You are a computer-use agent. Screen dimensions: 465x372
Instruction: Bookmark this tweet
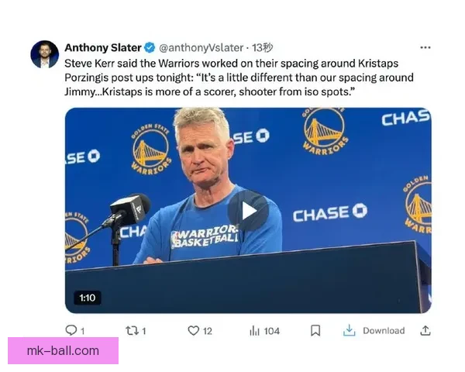pos(315,330)
